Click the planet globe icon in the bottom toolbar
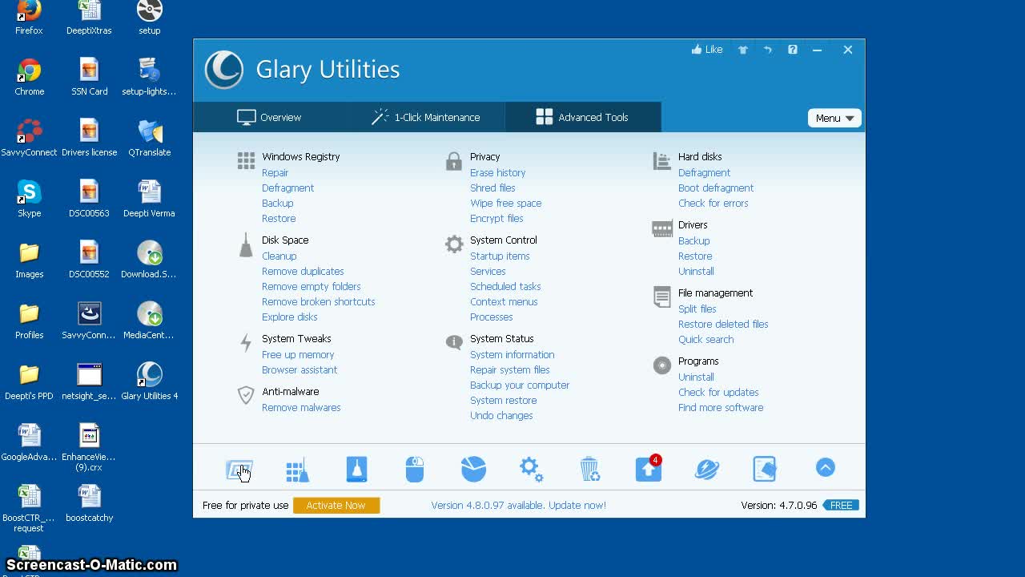 point(707,469)
